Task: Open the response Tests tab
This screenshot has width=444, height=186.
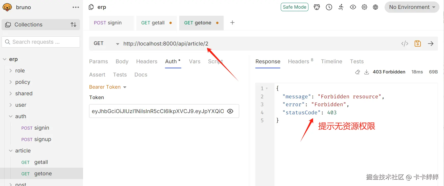Action: pos(357,61)
